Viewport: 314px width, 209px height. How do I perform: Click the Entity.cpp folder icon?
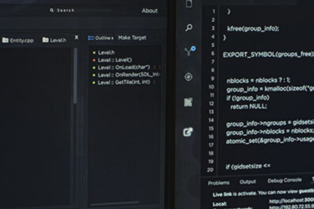click(x=5, y=40)
